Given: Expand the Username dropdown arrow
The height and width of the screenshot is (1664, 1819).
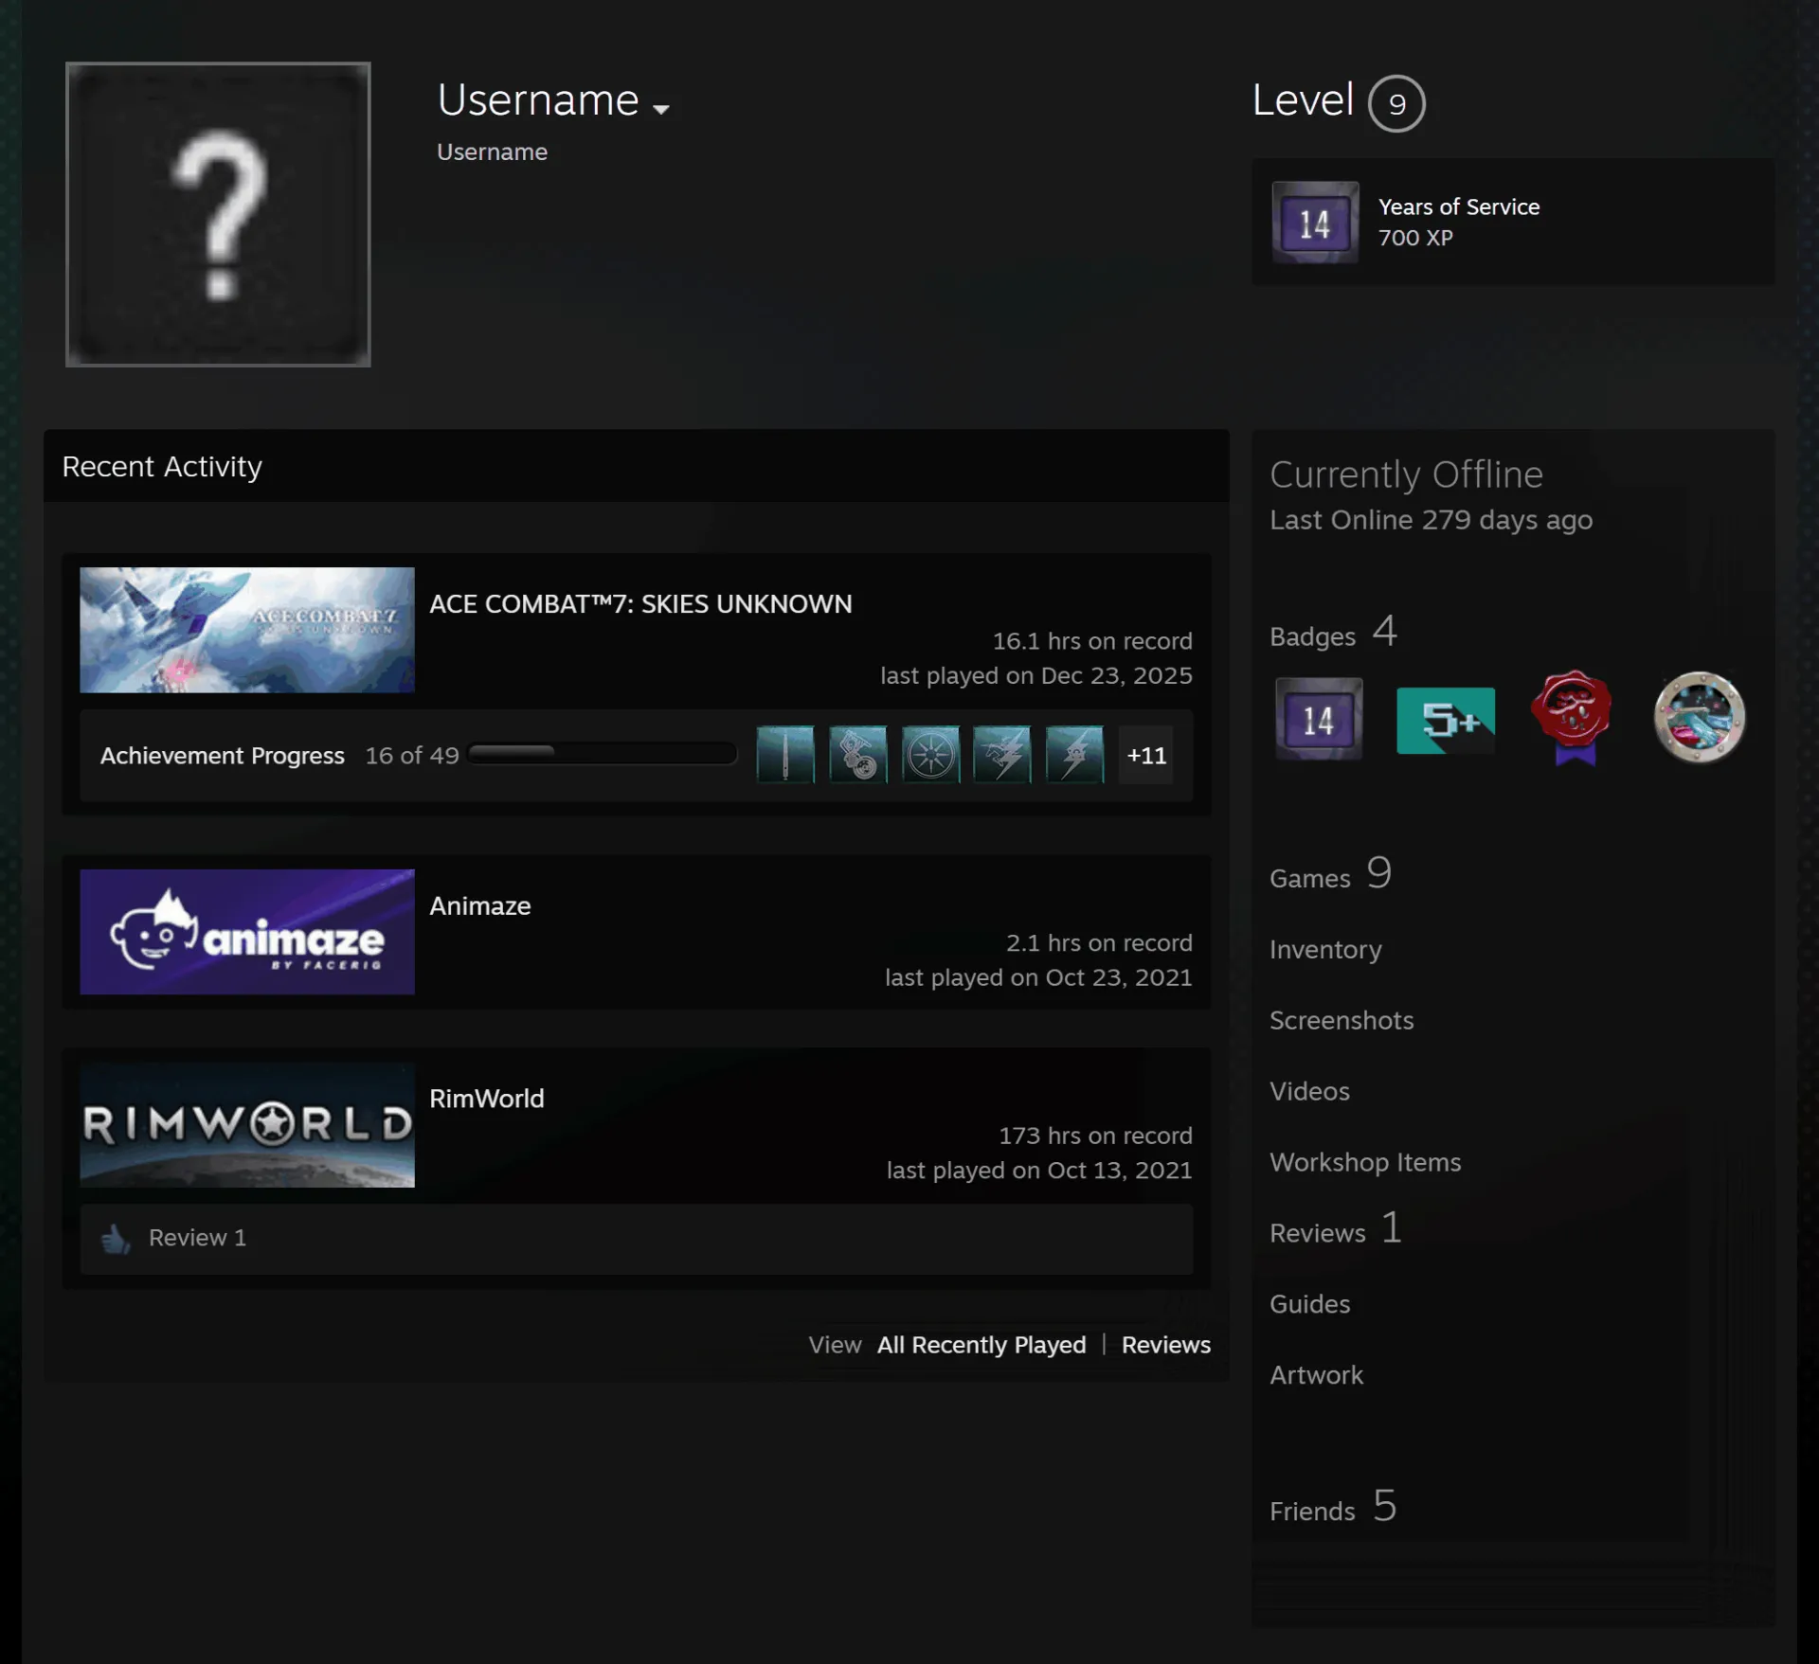Looking at the screenshot, I should [x=661, y=109].
